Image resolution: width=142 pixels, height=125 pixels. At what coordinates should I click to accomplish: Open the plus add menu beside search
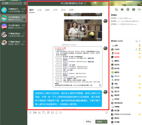tap(25, 3)
